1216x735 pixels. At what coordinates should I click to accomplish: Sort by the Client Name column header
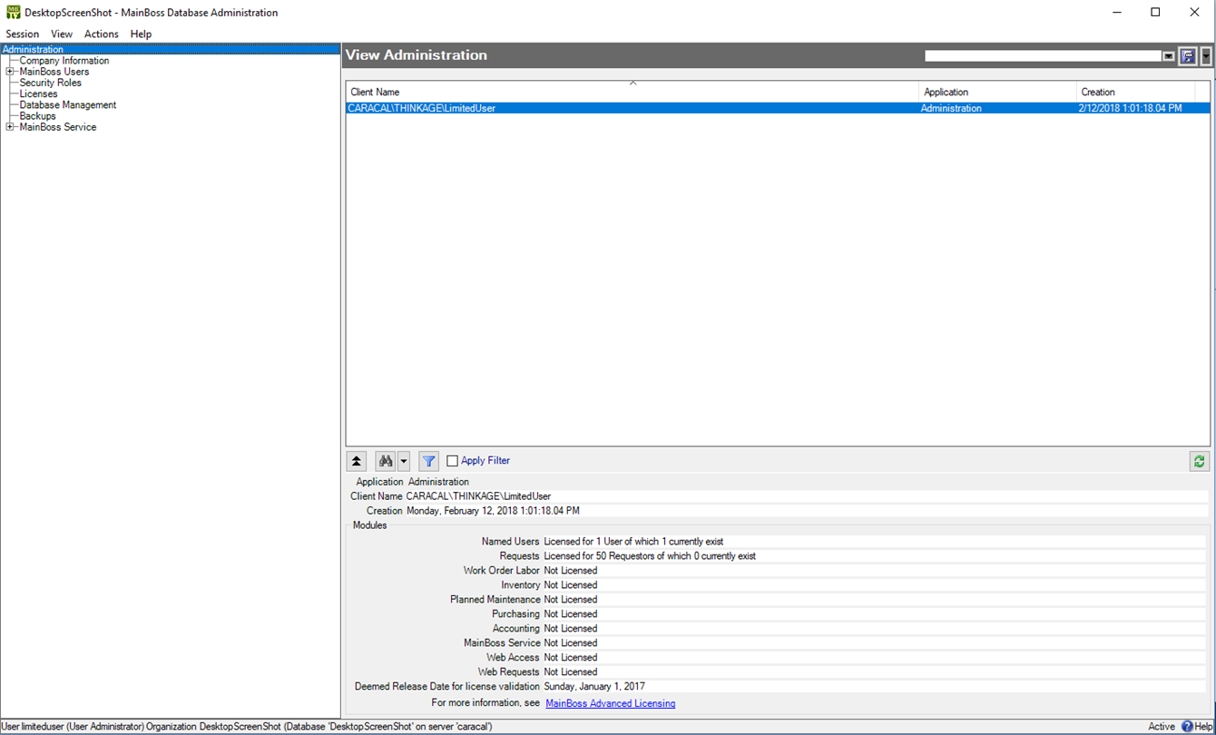tap(633, 93)
